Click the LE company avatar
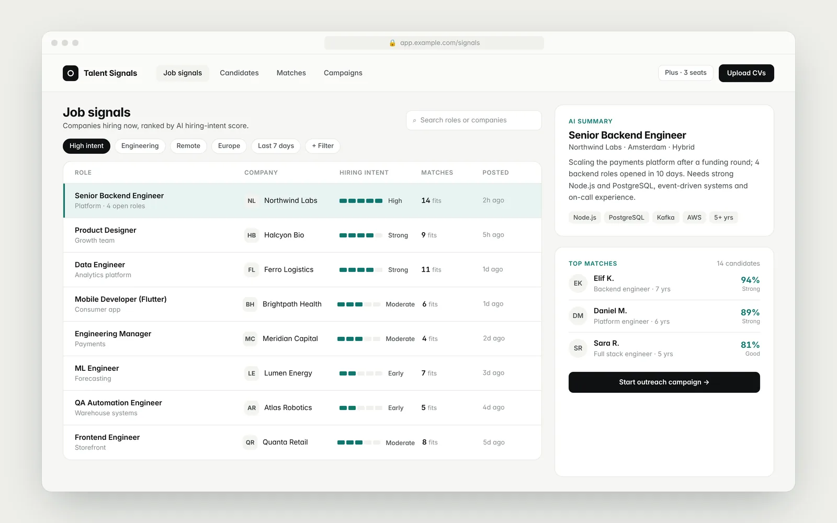The height and width of the screenshot is (523, 837). tap(252, 373)
